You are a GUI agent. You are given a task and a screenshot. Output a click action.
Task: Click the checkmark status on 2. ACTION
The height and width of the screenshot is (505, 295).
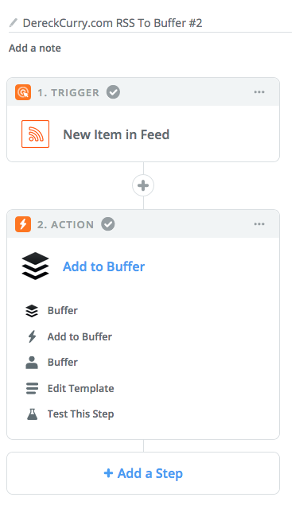(108, 224)
